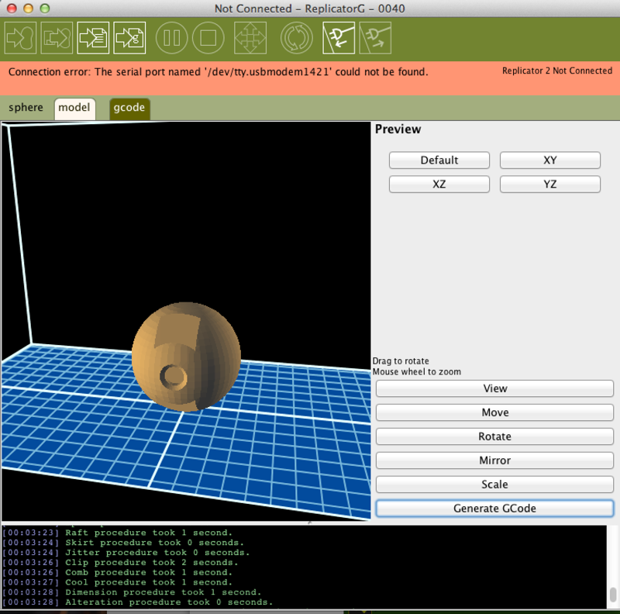Open the control panel arrows icon
The image size is (620, 614).
pos(250,38)
